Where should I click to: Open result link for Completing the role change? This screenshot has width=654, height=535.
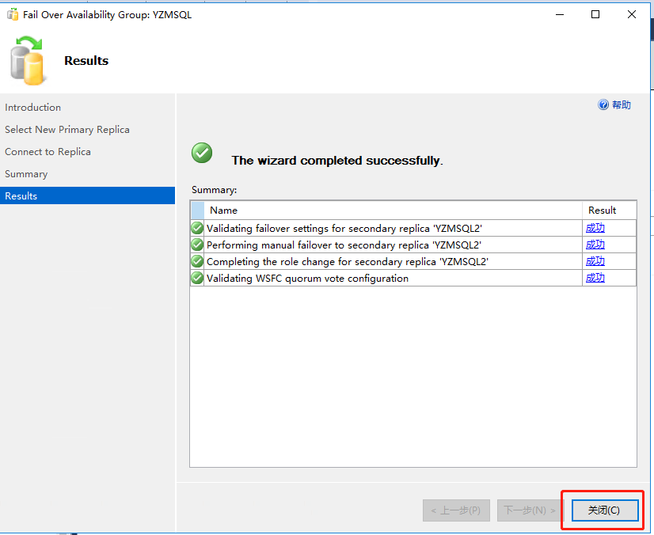(595, 261)
